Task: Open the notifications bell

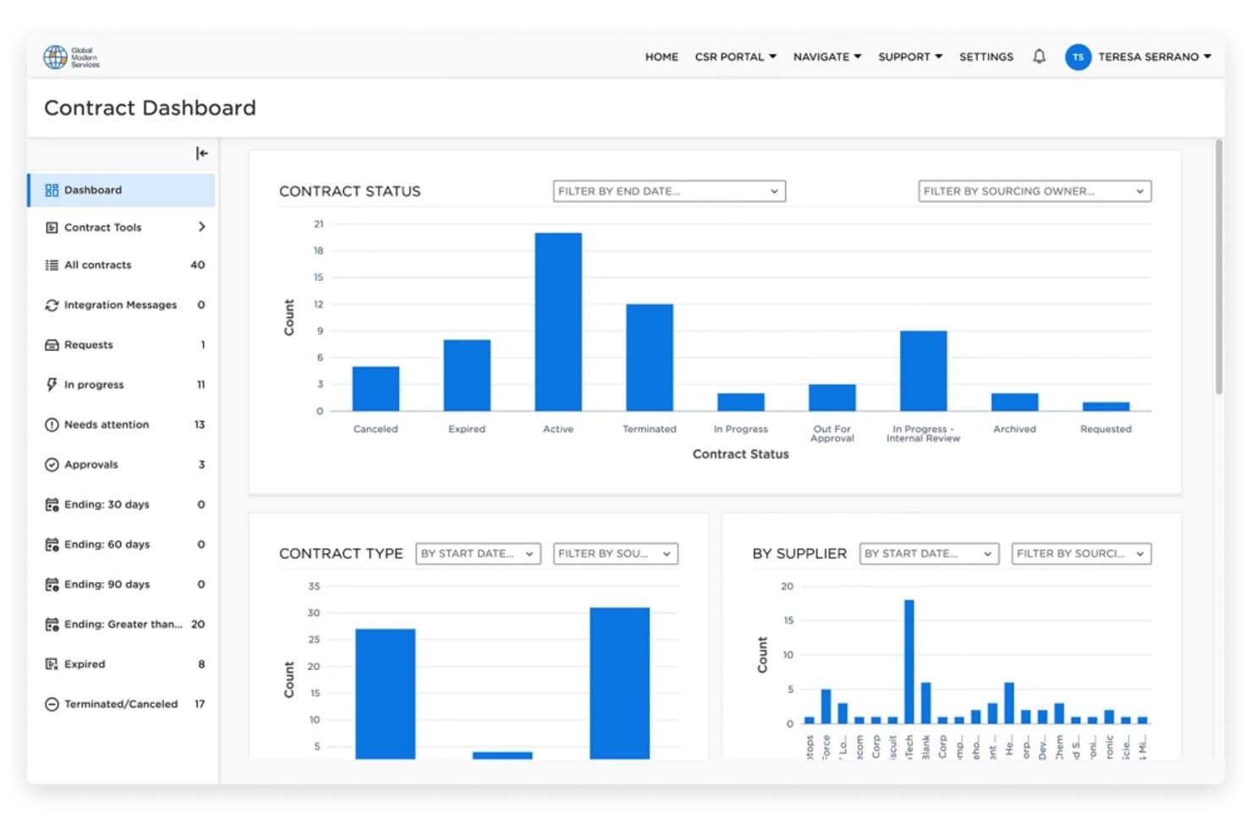Action: [x=1039, y=57]
